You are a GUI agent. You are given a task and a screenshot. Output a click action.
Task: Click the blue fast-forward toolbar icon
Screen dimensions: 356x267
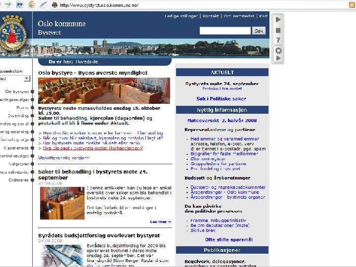coord(20,4)
